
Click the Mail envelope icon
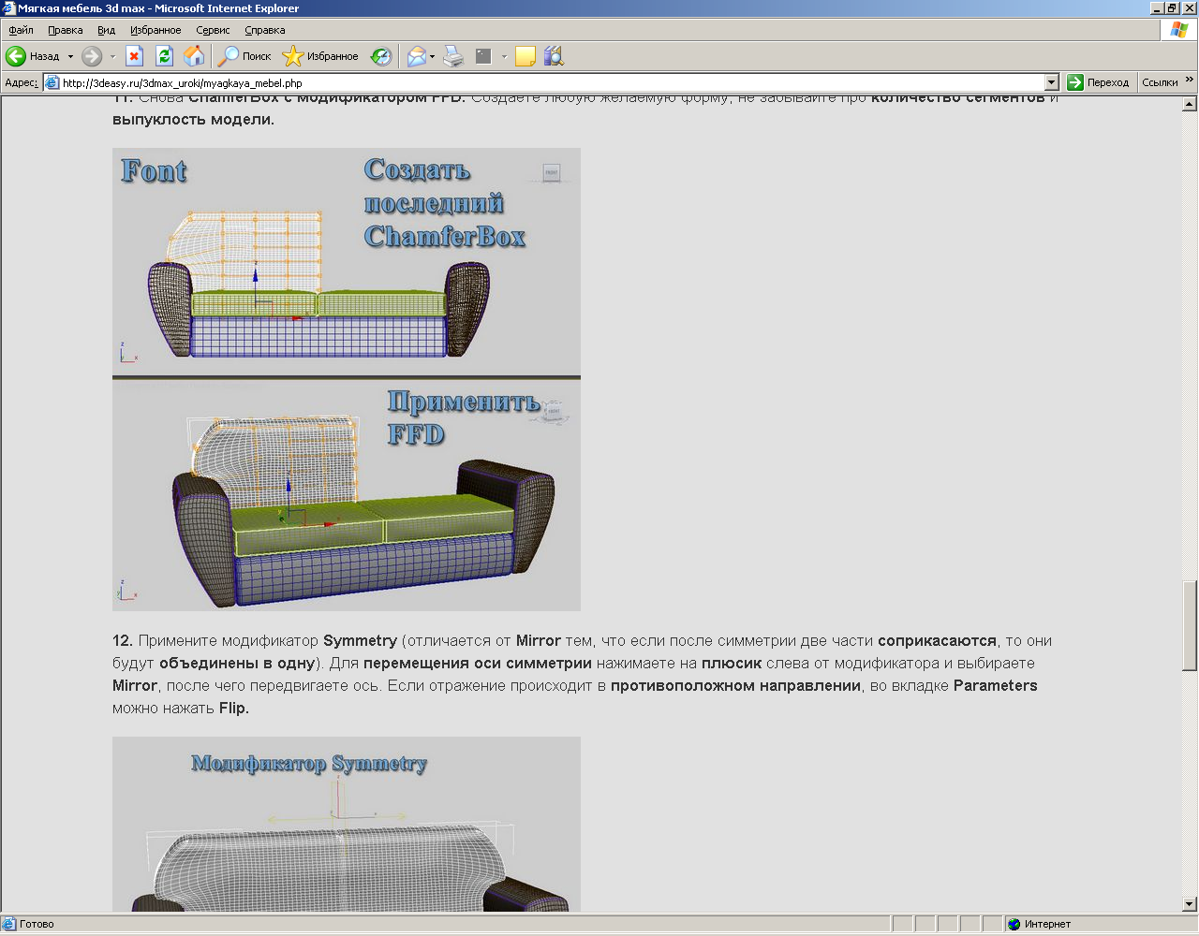tap(416, 56)
